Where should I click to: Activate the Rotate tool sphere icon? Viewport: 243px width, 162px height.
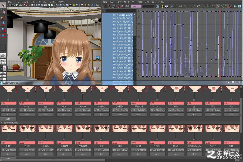pyautogui.click(x=3, y=29)
